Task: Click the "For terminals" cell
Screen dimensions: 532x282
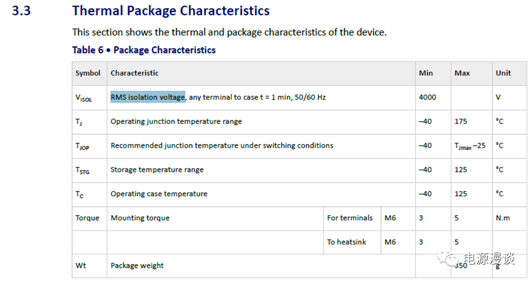Action: pos(350,218)
